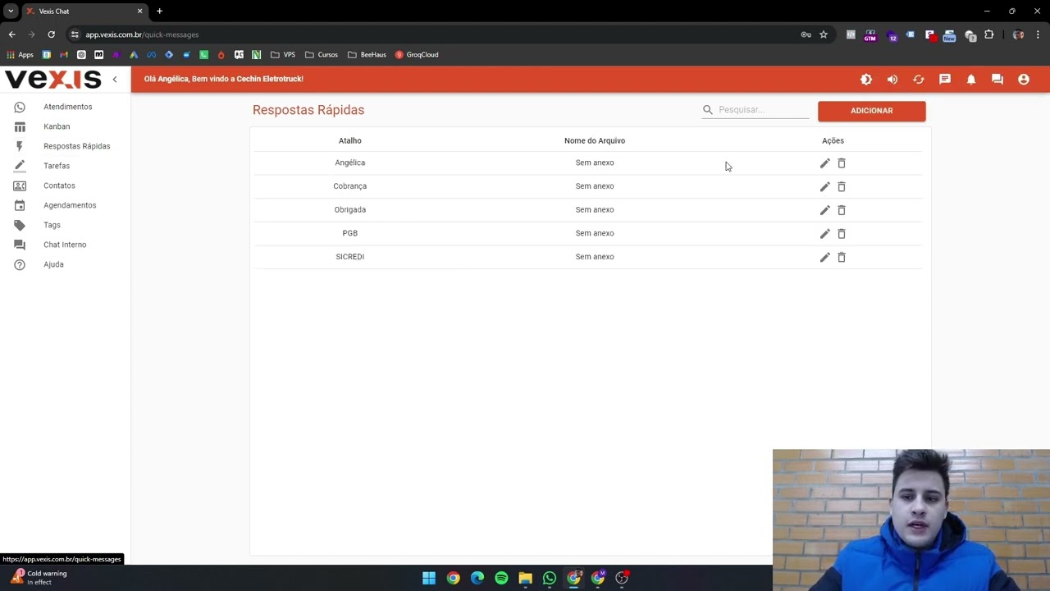
Task: Open File Explorer from the taskbar
Action: pyautogui.click(x=525, y=578)
